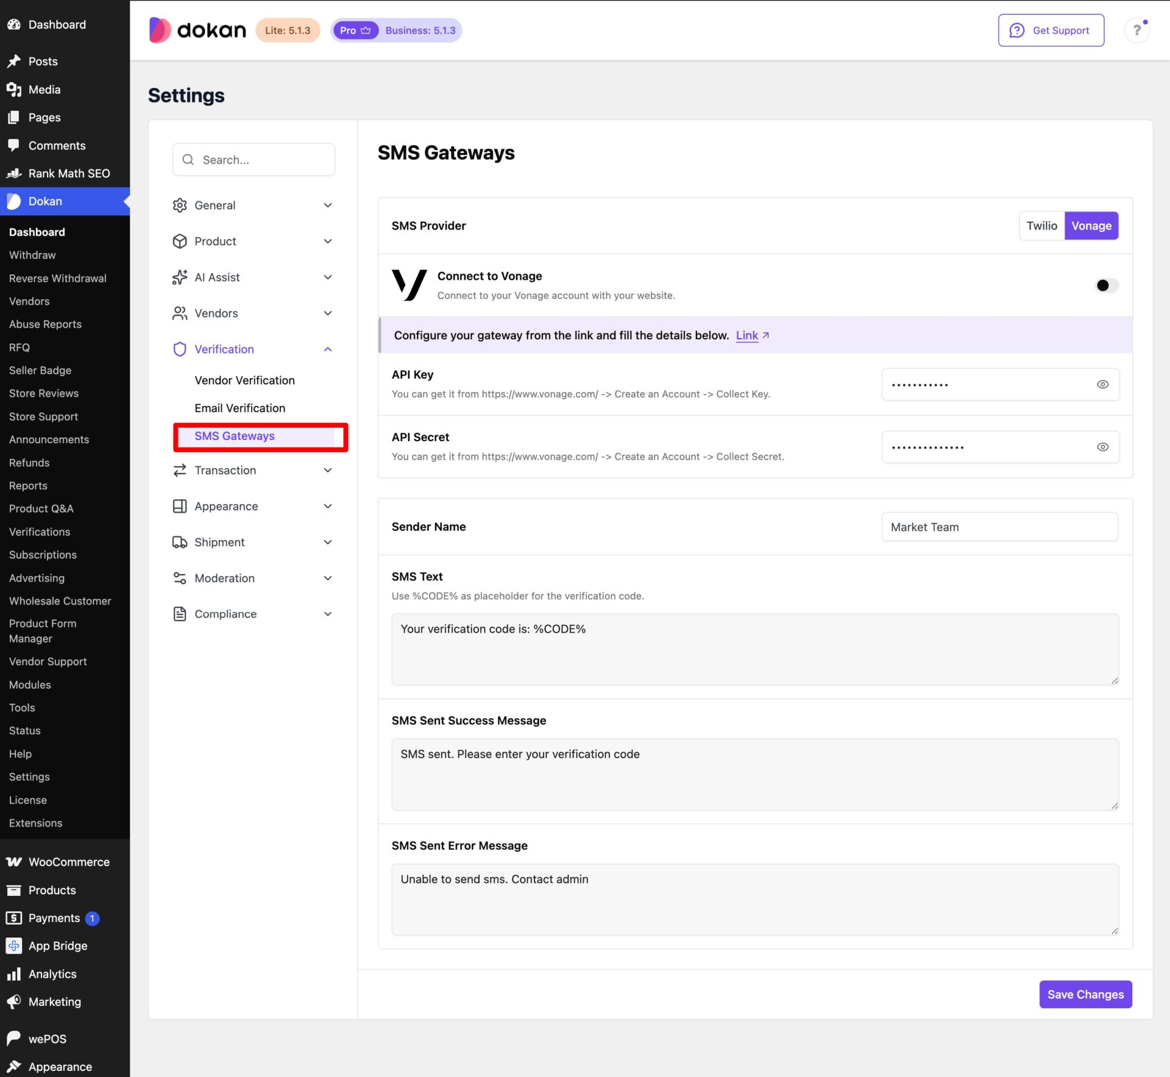Image resolution: width=1170 pixels, height=1077 pixels.
Task: Click the wePOS sidebar icon
Action: coord(14,1039)
